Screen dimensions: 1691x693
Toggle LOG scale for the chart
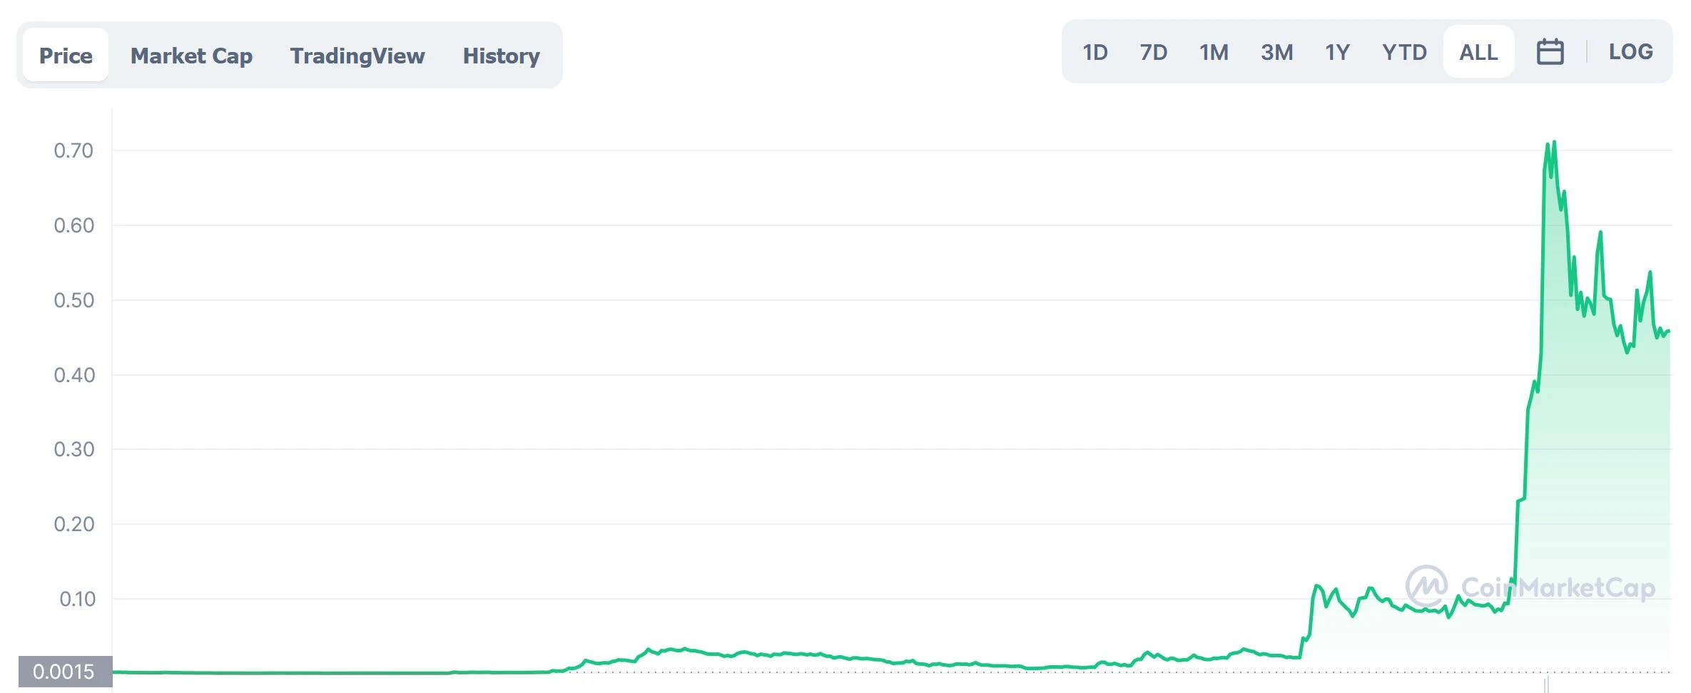1630,51
